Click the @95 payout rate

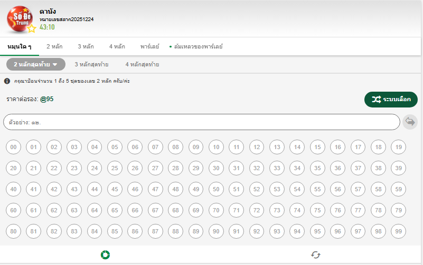click(x=46, y=99)
